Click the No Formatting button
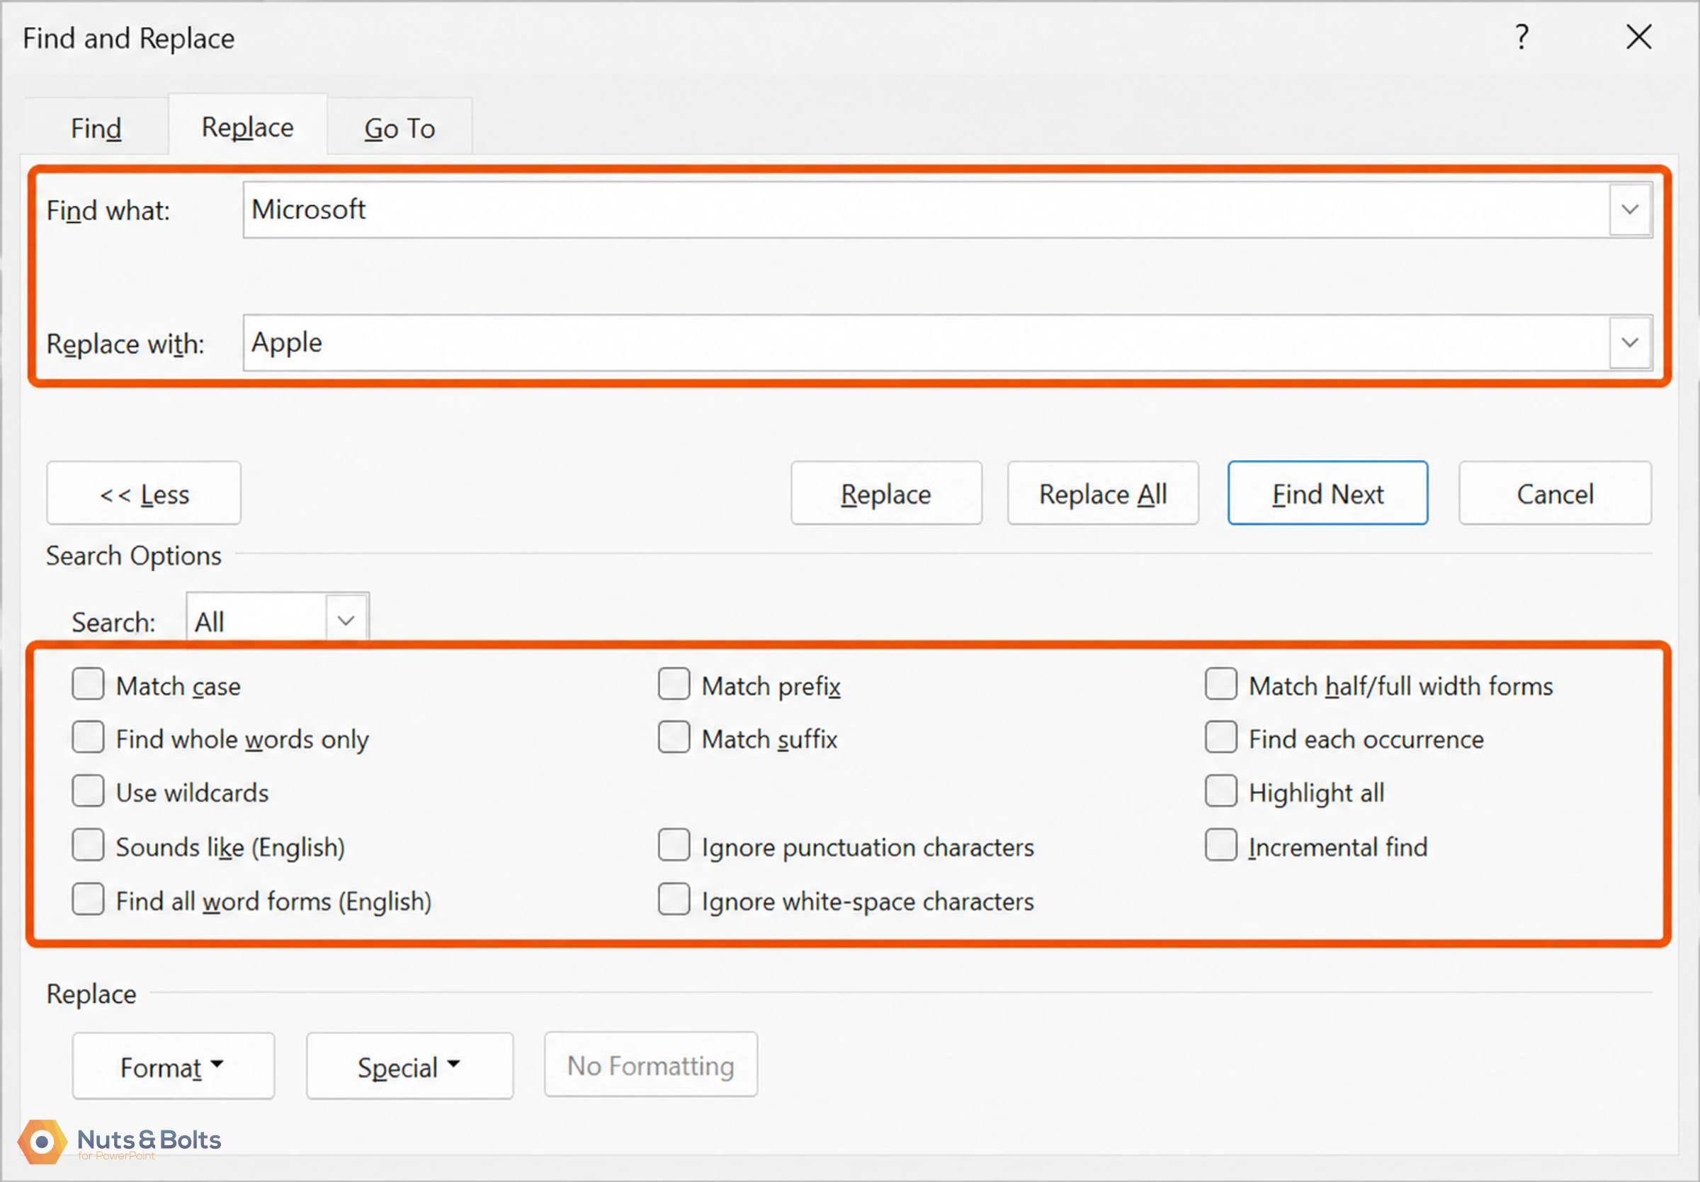 651,1065
